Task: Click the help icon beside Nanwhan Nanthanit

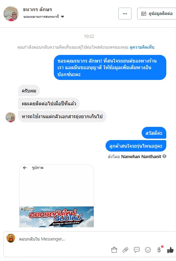Action: click(x=164, y=156)
